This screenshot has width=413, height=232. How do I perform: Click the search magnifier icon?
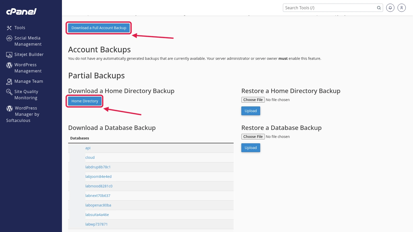(x=379, y=8)
